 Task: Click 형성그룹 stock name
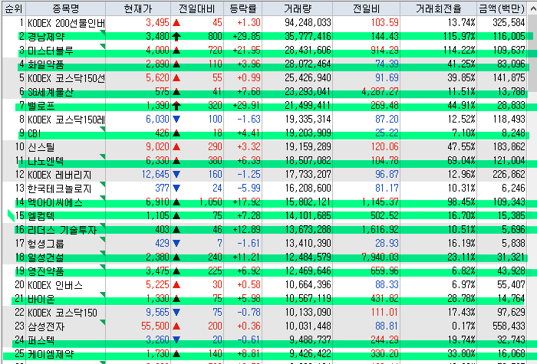[46, 244]
